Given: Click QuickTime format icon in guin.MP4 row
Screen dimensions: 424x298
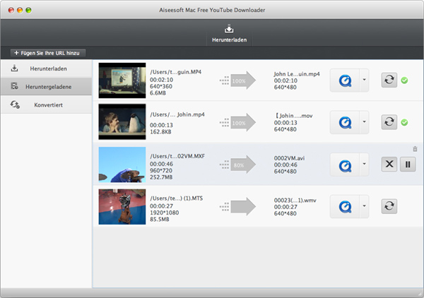Looking at the screenshot, I should point(345,81).
